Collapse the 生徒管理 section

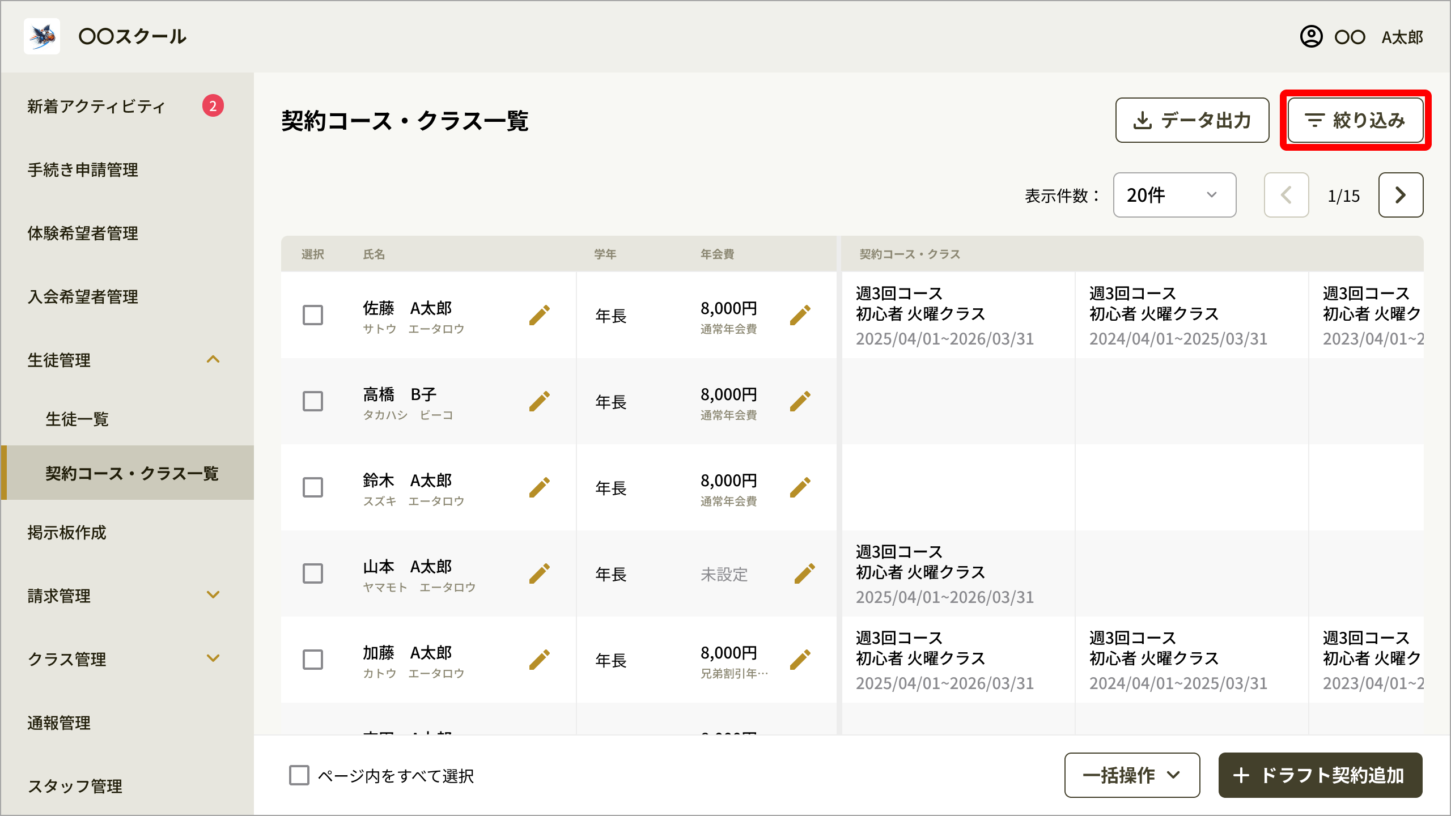213,360
